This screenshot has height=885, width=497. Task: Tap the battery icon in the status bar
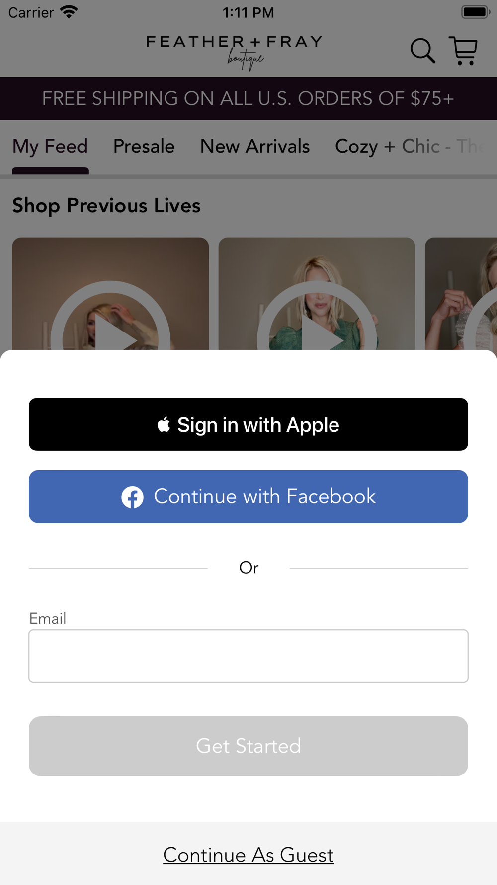(x=476, y=12)
